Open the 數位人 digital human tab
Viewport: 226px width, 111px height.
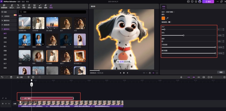(x=12, y=6)
